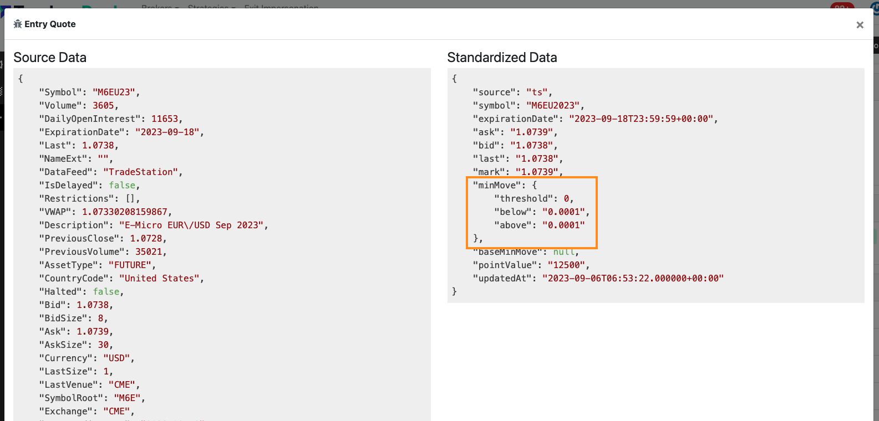Select the "below" value 0.0001
Screen dimensions: 879x421
(x=563, y=212)
